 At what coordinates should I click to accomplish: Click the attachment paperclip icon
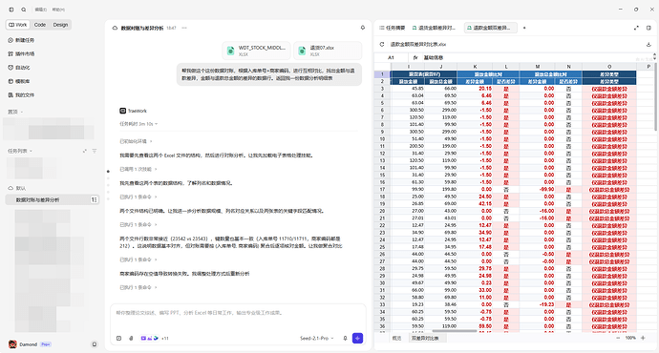(131, 339)
